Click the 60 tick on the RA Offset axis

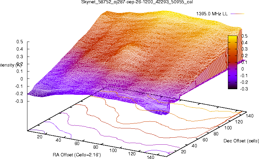[77, 144]
